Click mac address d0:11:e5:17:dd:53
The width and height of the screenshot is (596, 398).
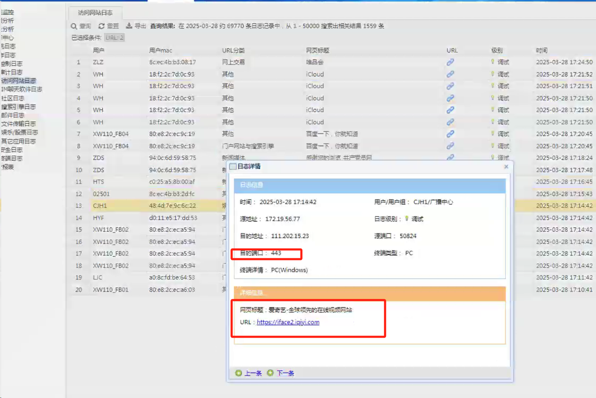click(173, 218)
